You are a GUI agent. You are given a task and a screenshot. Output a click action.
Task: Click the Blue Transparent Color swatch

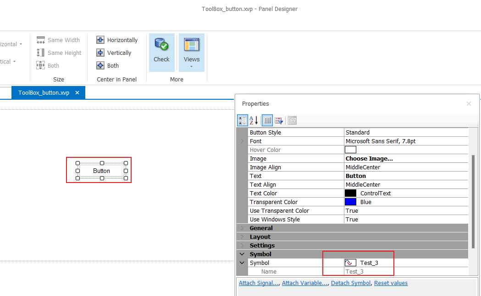point(350,202)
